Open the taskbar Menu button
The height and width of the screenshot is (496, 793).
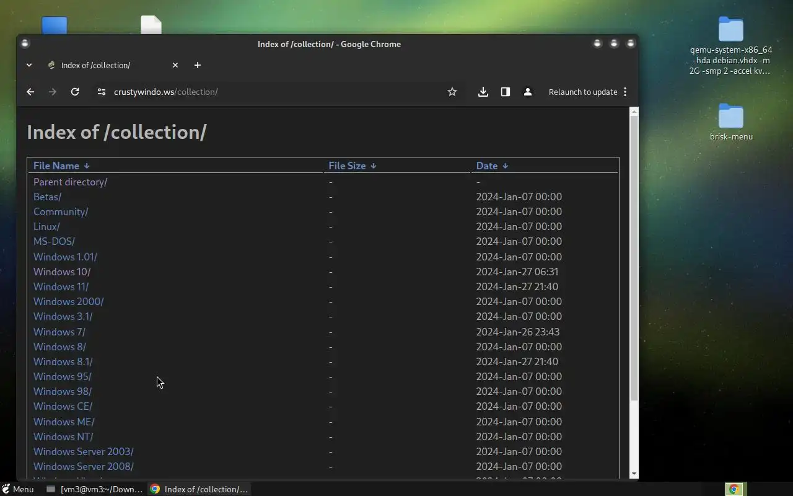click(18, 489)
